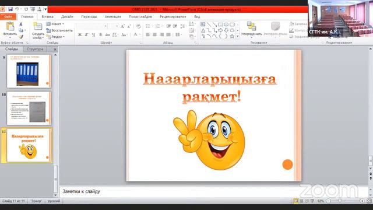Image resolution: width=373 pixels, height=210 pixels.
Task: Expand the shapes gallery more arrow
Action: (x=237, y=36)
